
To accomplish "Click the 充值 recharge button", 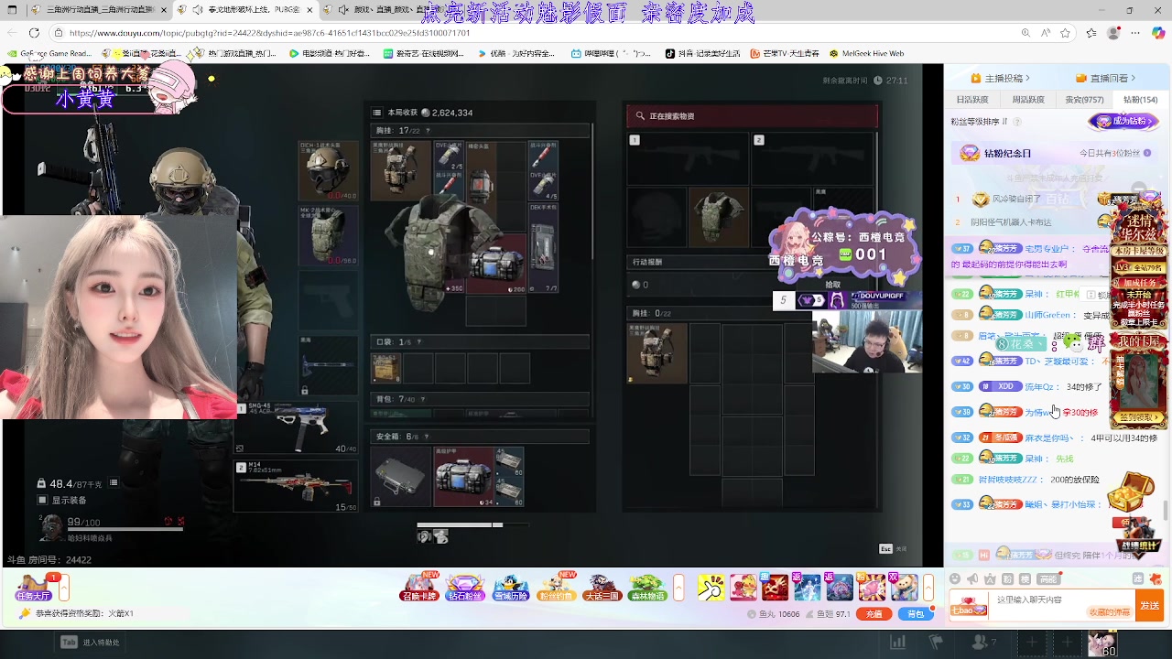I will pyautogui.click(x=874, y=614).
